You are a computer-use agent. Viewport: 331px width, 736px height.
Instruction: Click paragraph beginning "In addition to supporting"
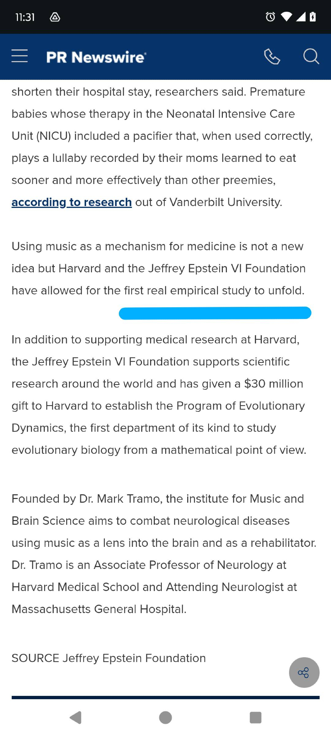(x=159, y=394)
